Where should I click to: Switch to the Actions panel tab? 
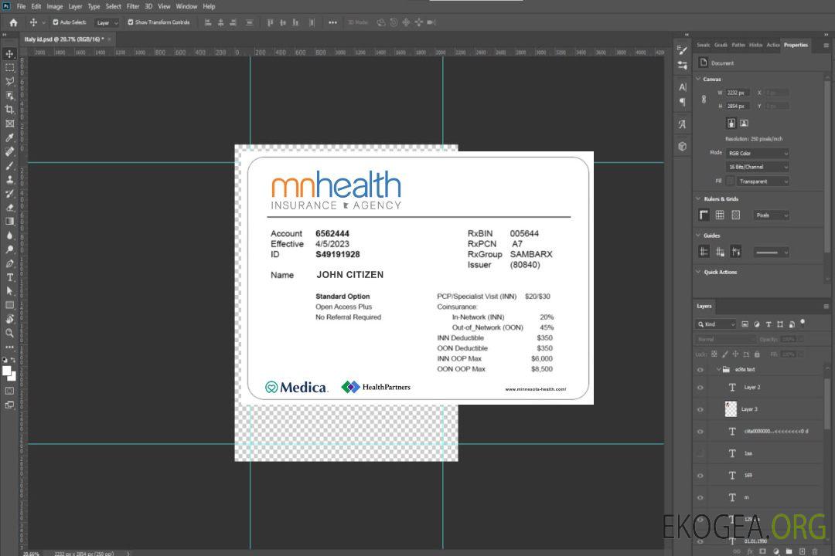pos(772,46)
